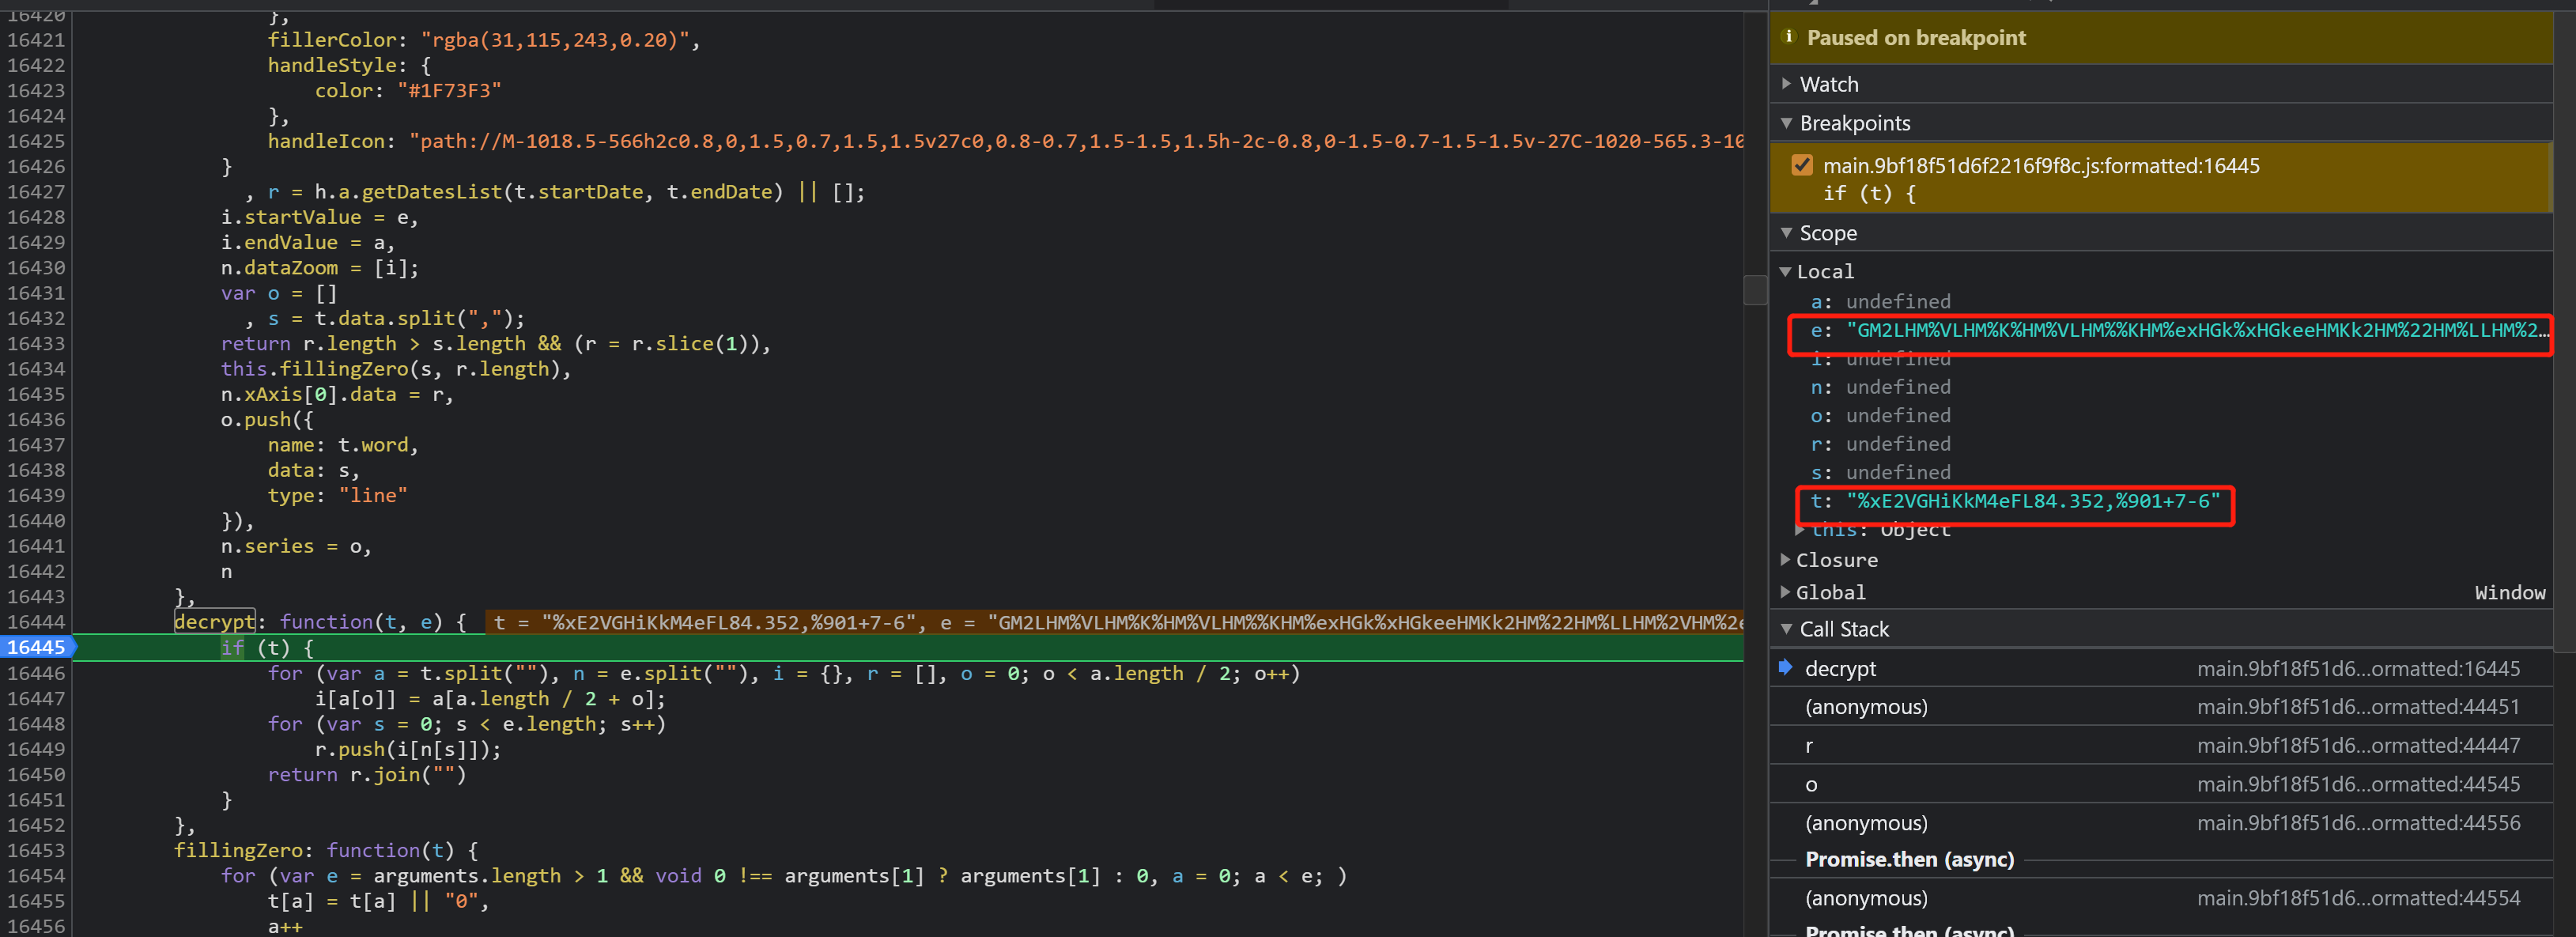Collapse the Scope section
The width and height of the screenshot is (2576, 937).
1786,233
